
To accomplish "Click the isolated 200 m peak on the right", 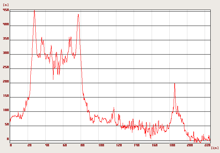I will (x=174, y=84).
